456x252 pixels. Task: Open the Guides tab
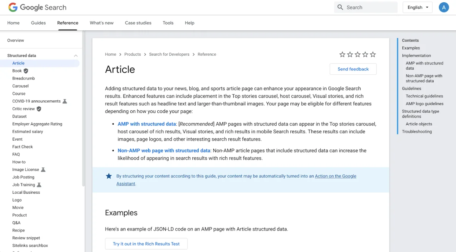(x=38, y=23)
